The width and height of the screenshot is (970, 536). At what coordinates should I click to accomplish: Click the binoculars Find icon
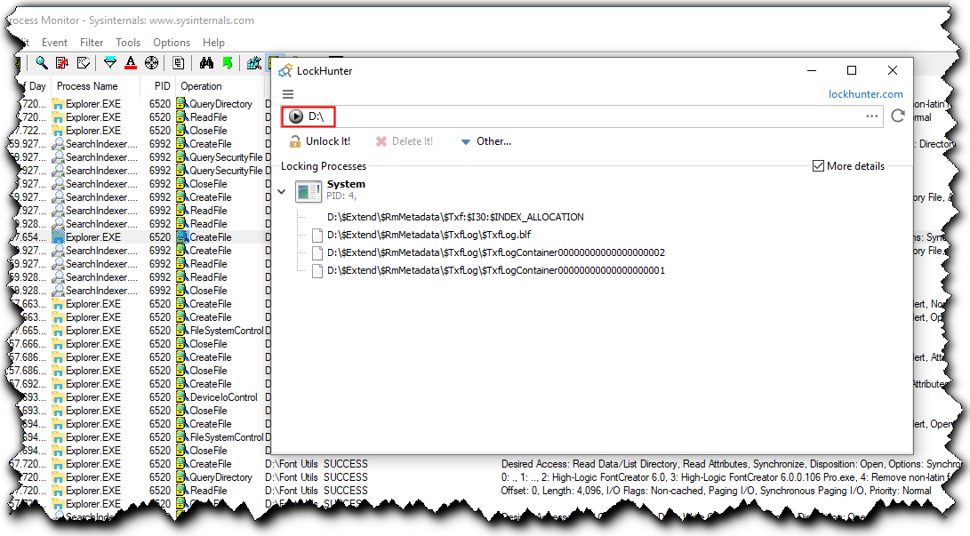tap(206, 63)
